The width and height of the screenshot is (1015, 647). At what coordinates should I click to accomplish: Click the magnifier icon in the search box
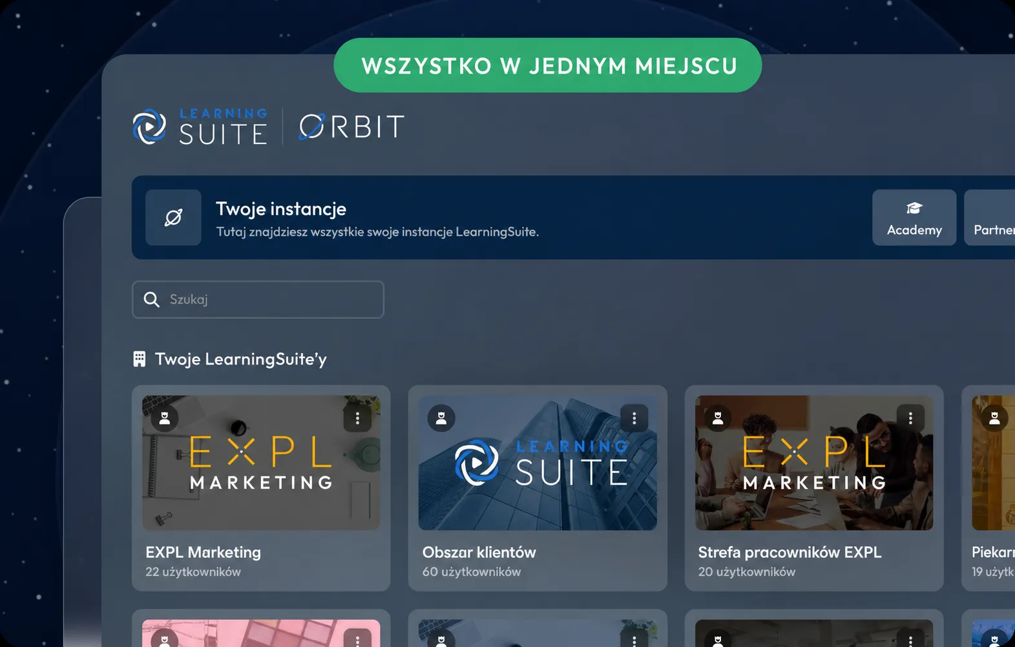tap(152, 299)
